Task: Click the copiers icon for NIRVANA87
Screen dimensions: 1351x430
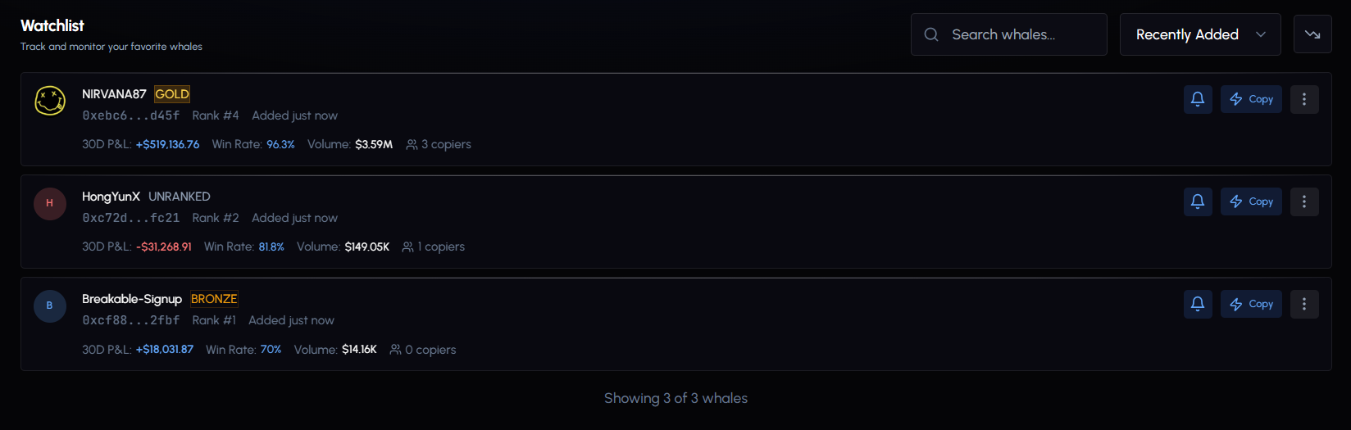Action: (x=412, y=145)
